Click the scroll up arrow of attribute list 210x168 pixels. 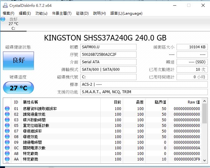coord(204,101)
